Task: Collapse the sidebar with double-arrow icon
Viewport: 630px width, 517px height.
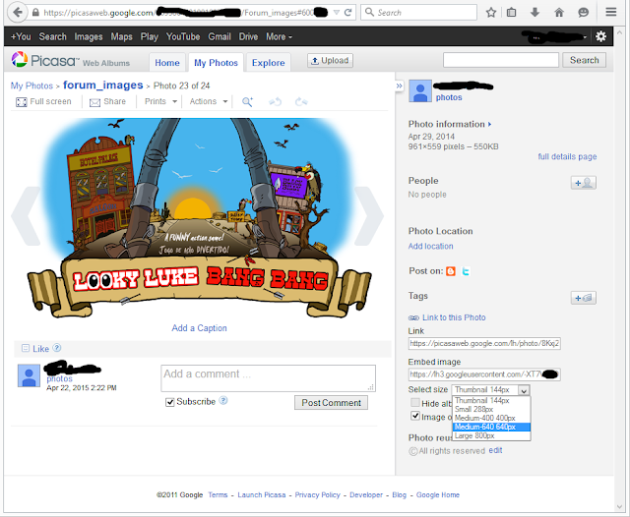Action: click(x=399, y=86)
